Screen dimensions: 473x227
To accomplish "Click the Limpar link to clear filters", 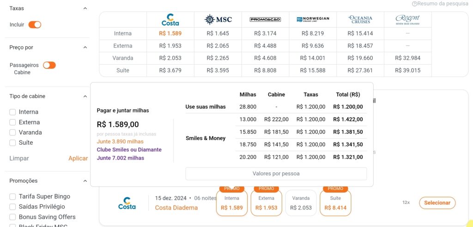I will pos(19,158).
